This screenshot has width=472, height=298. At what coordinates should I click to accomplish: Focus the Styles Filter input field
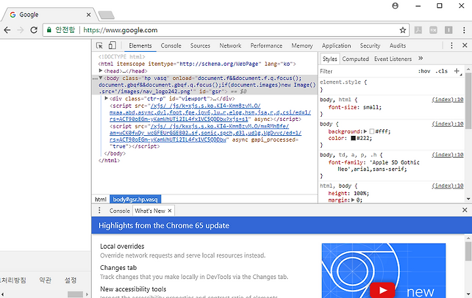coord(367,71)
